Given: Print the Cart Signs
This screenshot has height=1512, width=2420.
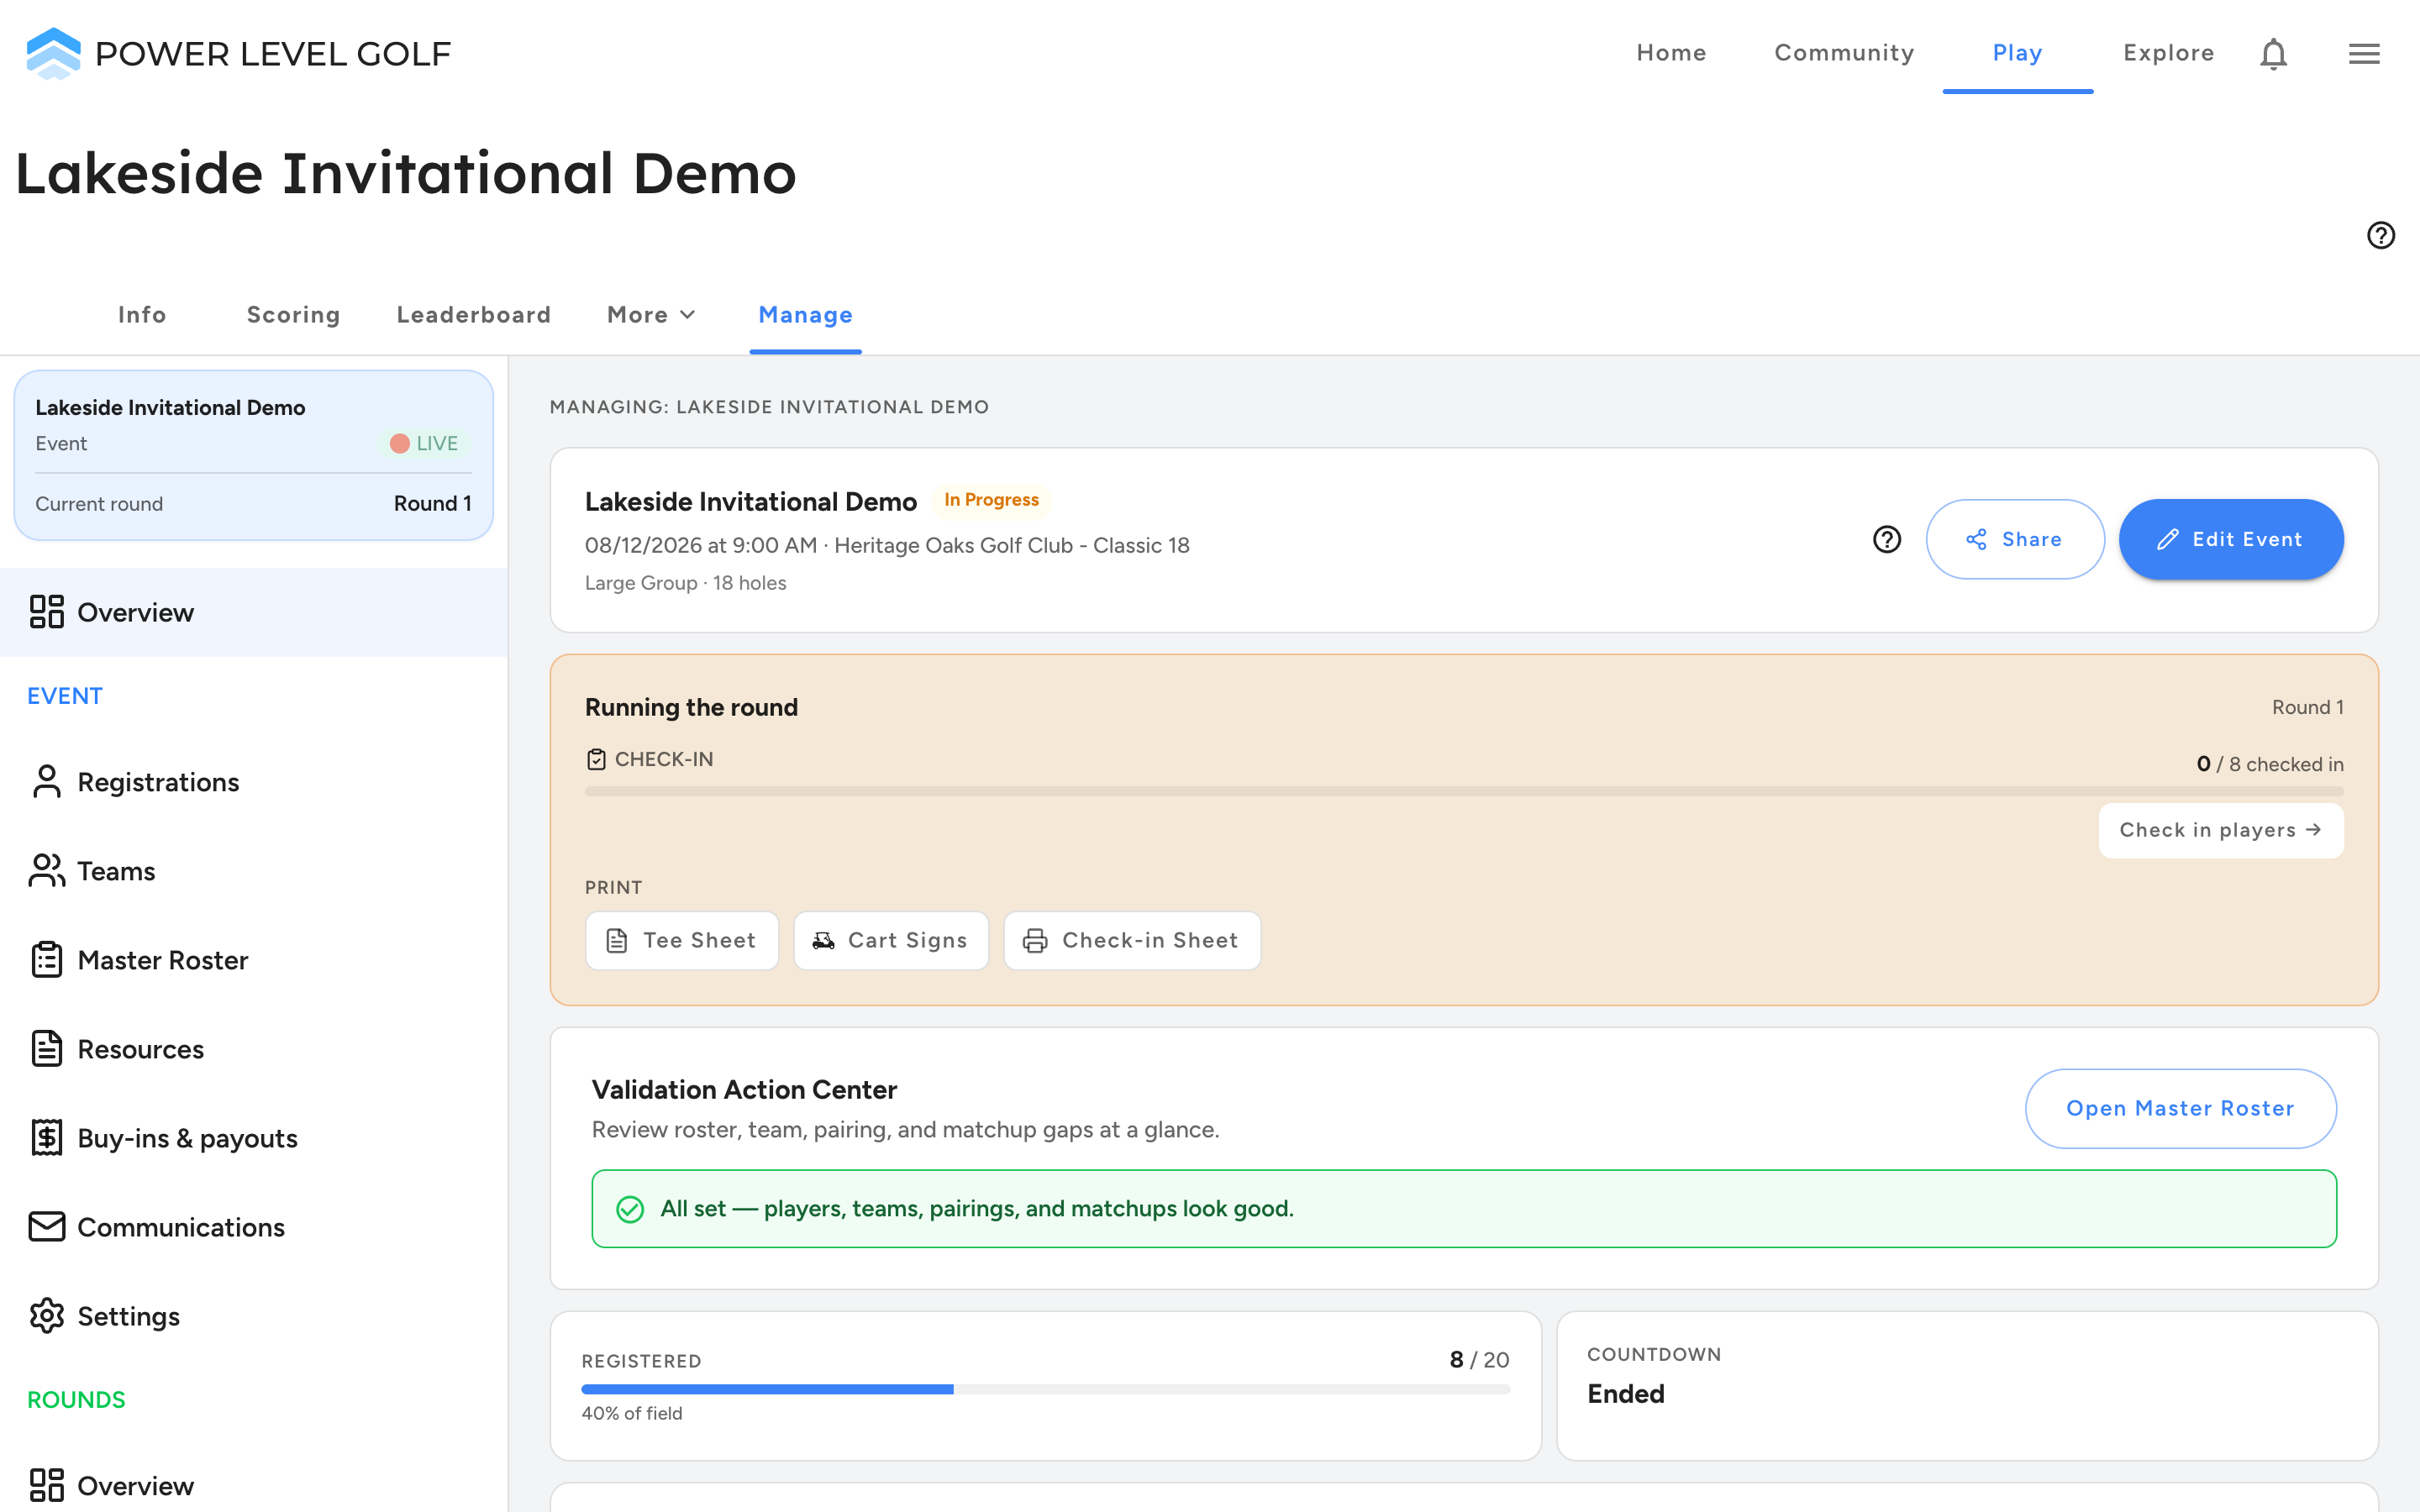Looking at the screenshot, I should [x=891, y=940].
